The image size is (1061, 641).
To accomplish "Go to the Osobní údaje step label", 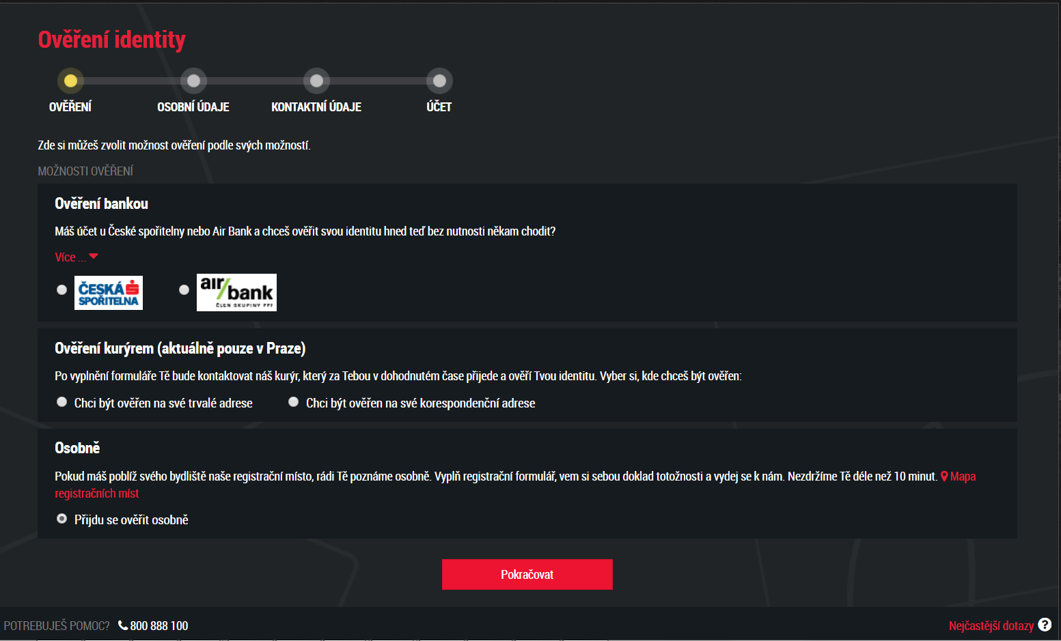I will pos(193,107).
